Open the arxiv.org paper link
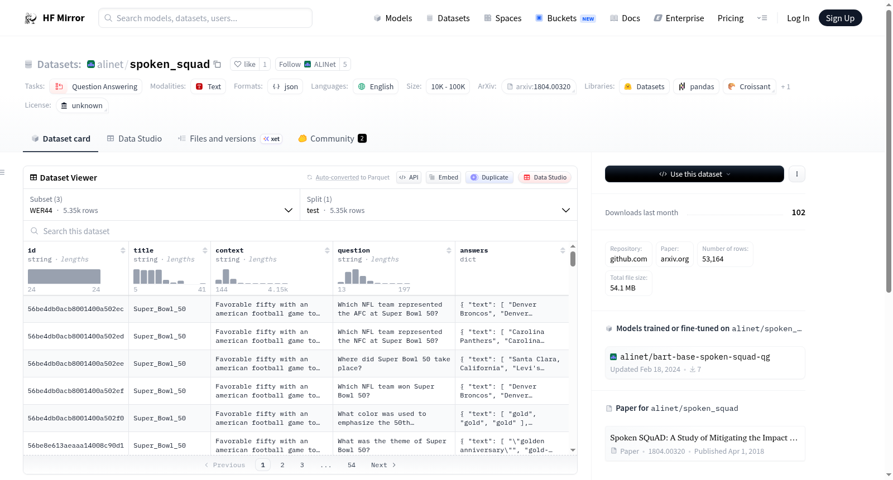This screenshot has height=480, width=893. point(675,254)
